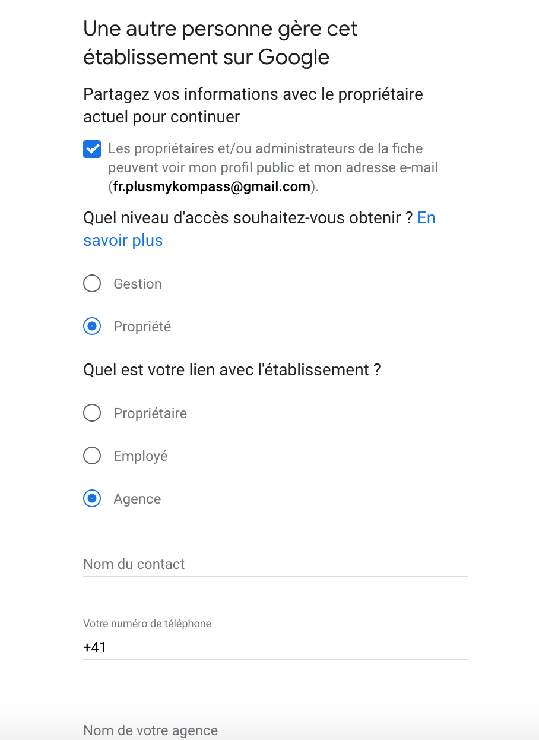This screenshot has height=740, width=539.
Task: Click the Gestion label text
Action: pos(138,284)
